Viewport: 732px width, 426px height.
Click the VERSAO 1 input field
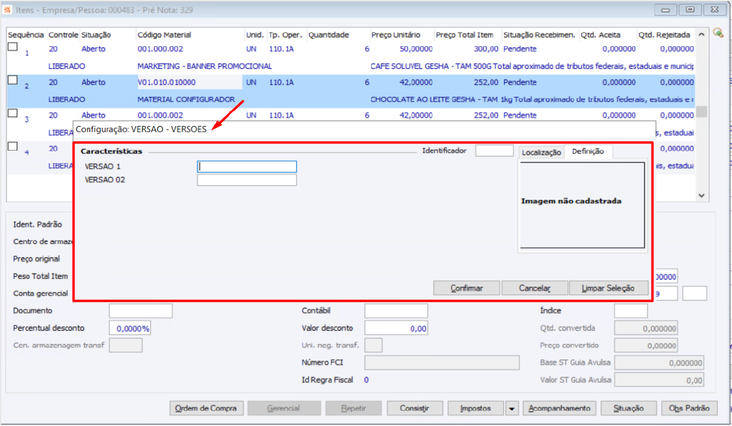pyautogui.click(x=247, y=167)
